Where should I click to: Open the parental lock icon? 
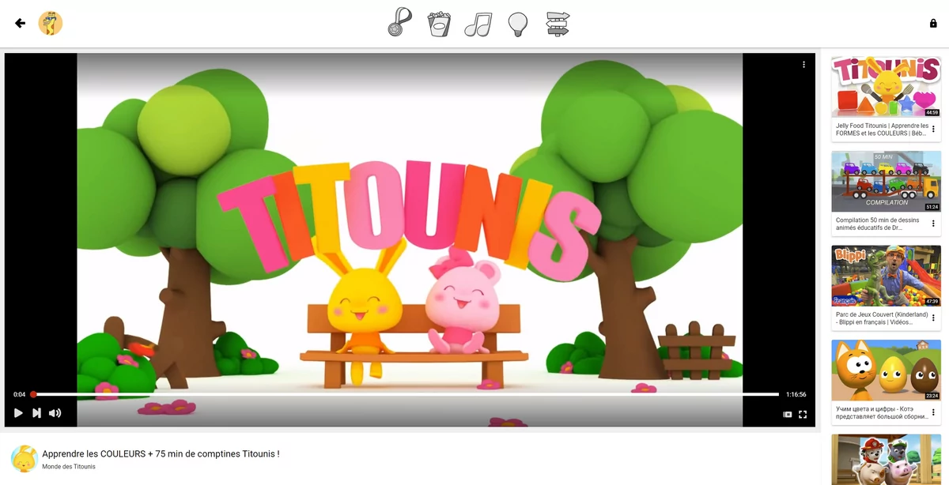pos(933,24)
